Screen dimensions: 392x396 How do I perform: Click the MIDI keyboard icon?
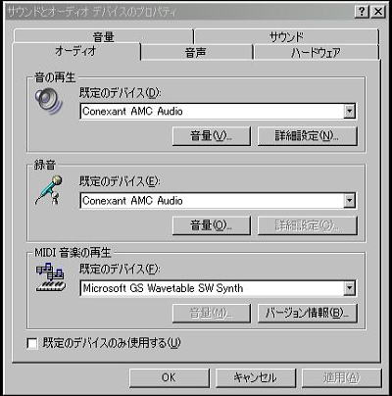tap(50, 277)
